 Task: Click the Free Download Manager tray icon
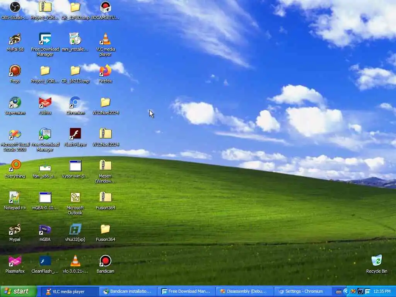[x=367, y=292]
